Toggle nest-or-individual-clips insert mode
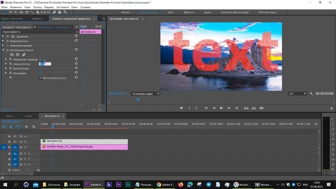The width and height of the screenshot is (336, 189). tap(4, 127)
